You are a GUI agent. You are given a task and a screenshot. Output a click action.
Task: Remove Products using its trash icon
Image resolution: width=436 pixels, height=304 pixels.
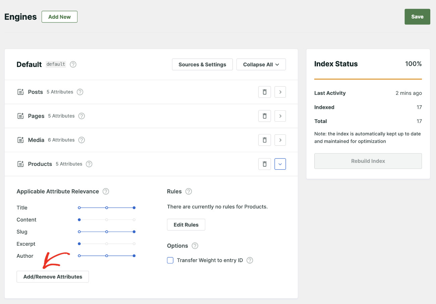264,164
